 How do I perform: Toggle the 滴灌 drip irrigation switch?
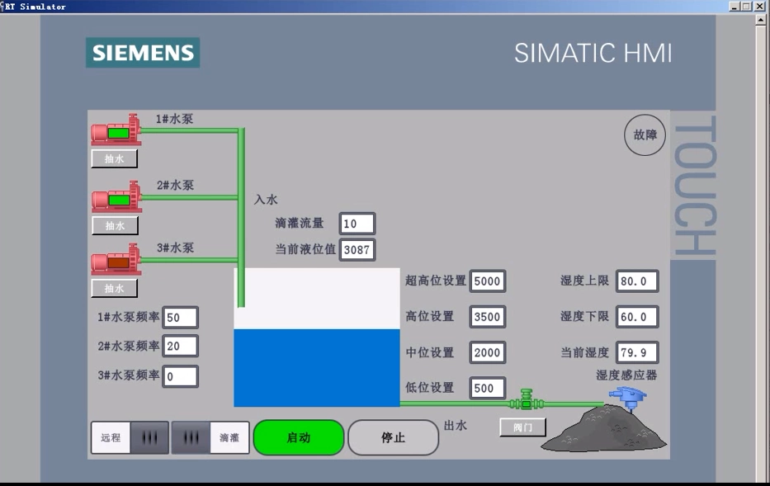pos(210,437)
